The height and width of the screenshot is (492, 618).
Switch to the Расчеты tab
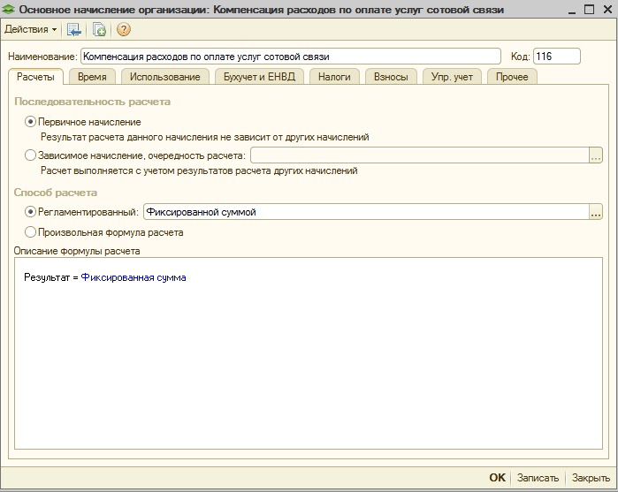[x=35, y=77]
